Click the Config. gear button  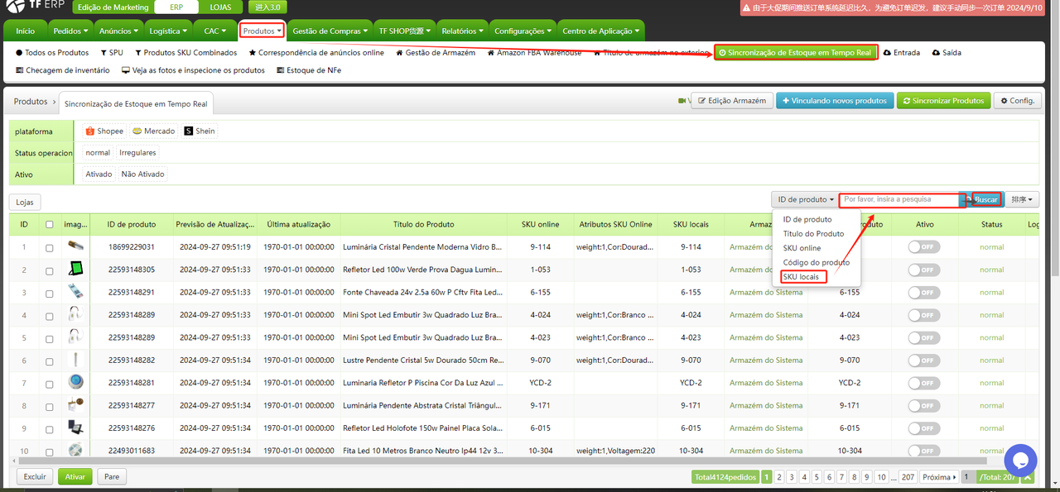(x=1017, y=101)
